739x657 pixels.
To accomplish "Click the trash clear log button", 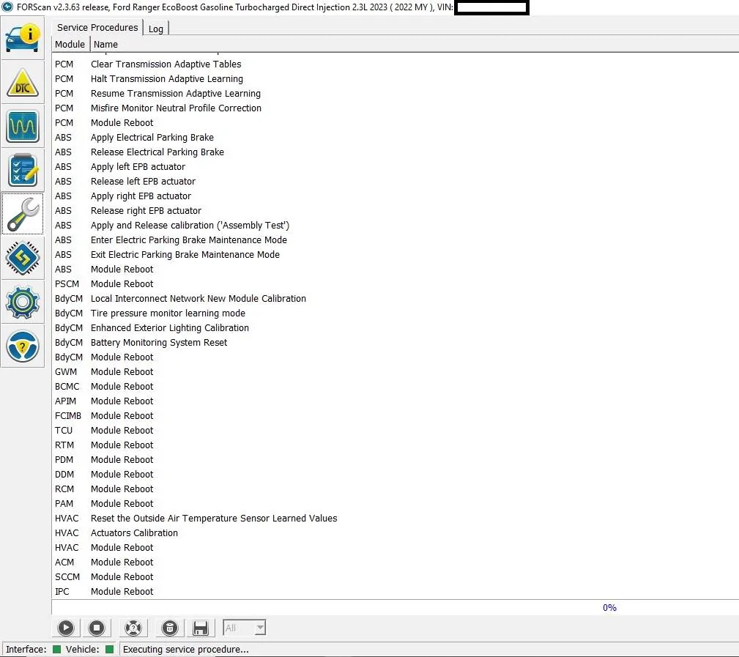I will tap(170, 628).
